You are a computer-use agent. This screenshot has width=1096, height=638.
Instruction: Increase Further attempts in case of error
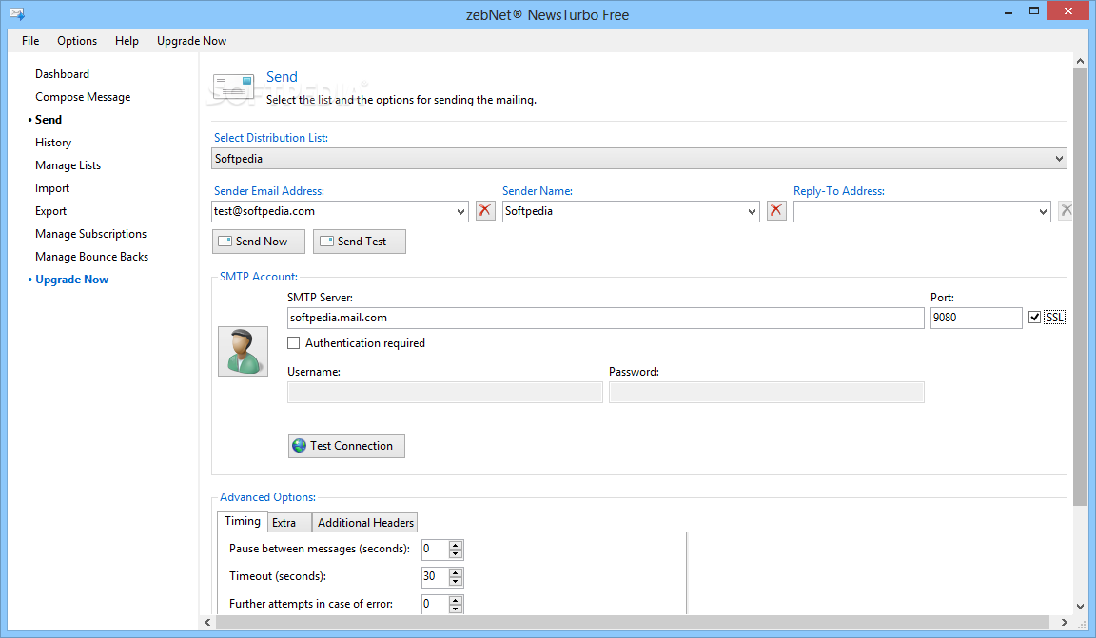pos(455,600)
